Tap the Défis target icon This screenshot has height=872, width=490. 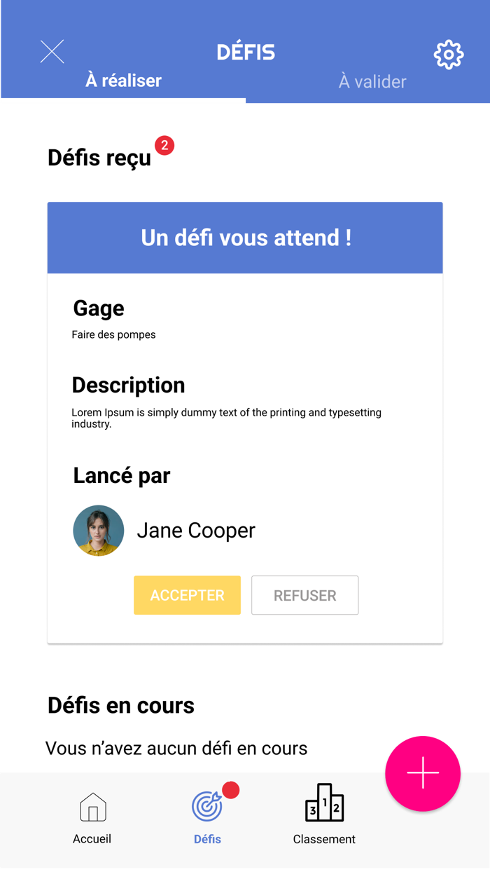pos(206,806)
